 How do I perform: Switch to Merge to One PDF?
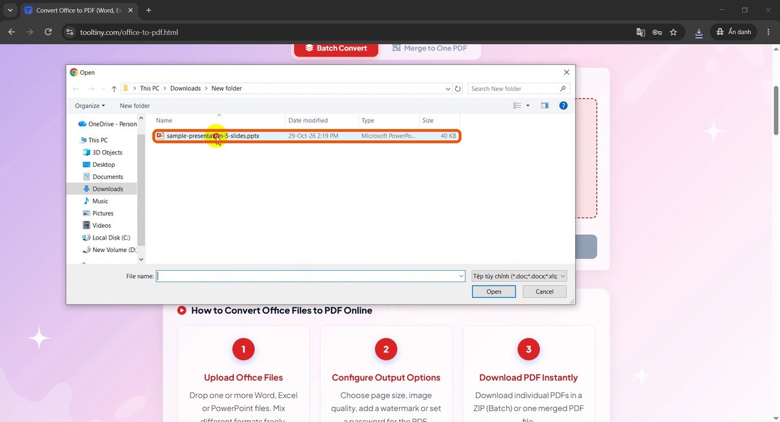click(x=430, y=48)
